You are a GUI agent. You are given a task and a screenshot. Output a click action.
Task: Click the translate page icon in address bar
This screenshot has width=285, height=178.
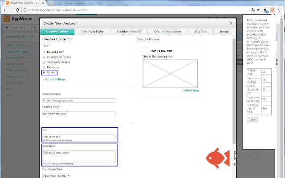[x=253, y=10]
